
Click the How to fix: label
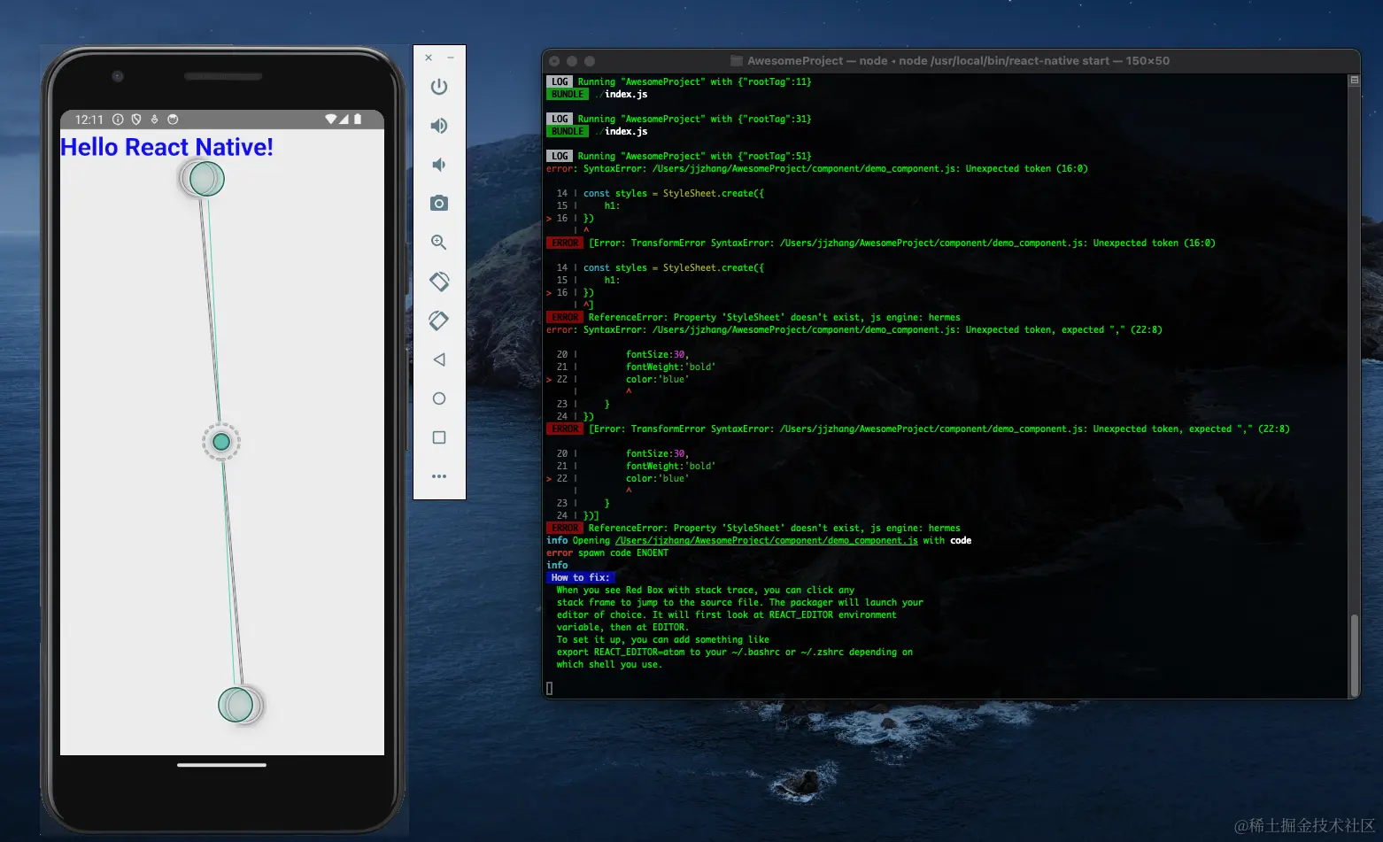pos(580,577)
